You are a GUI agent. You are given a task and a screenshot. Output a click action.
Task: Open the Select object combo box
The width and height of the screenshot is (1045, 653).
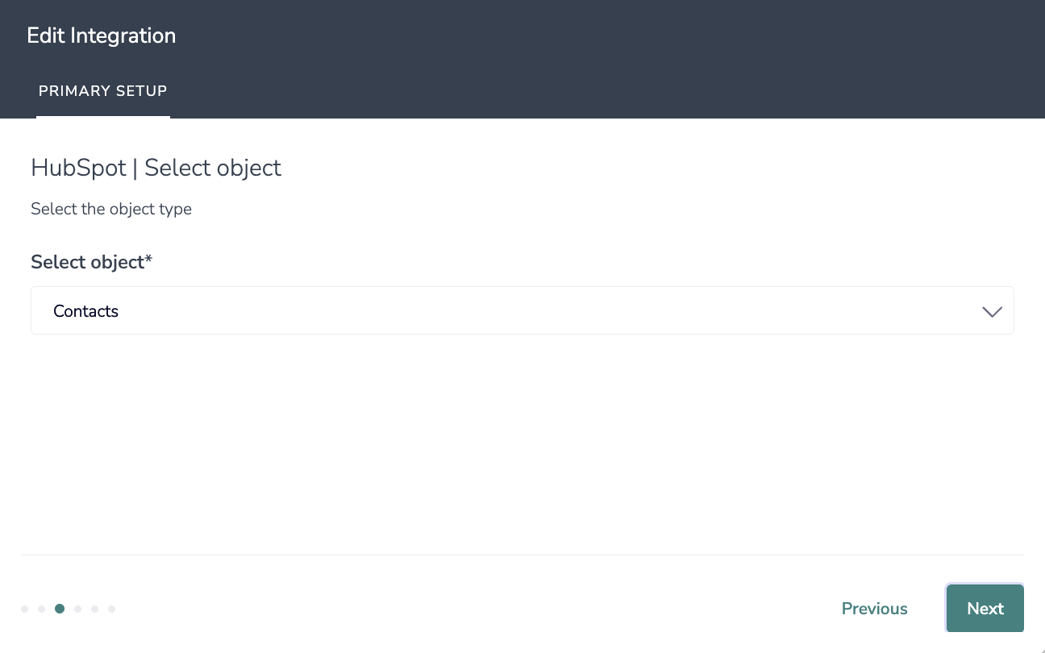[522, 310]
